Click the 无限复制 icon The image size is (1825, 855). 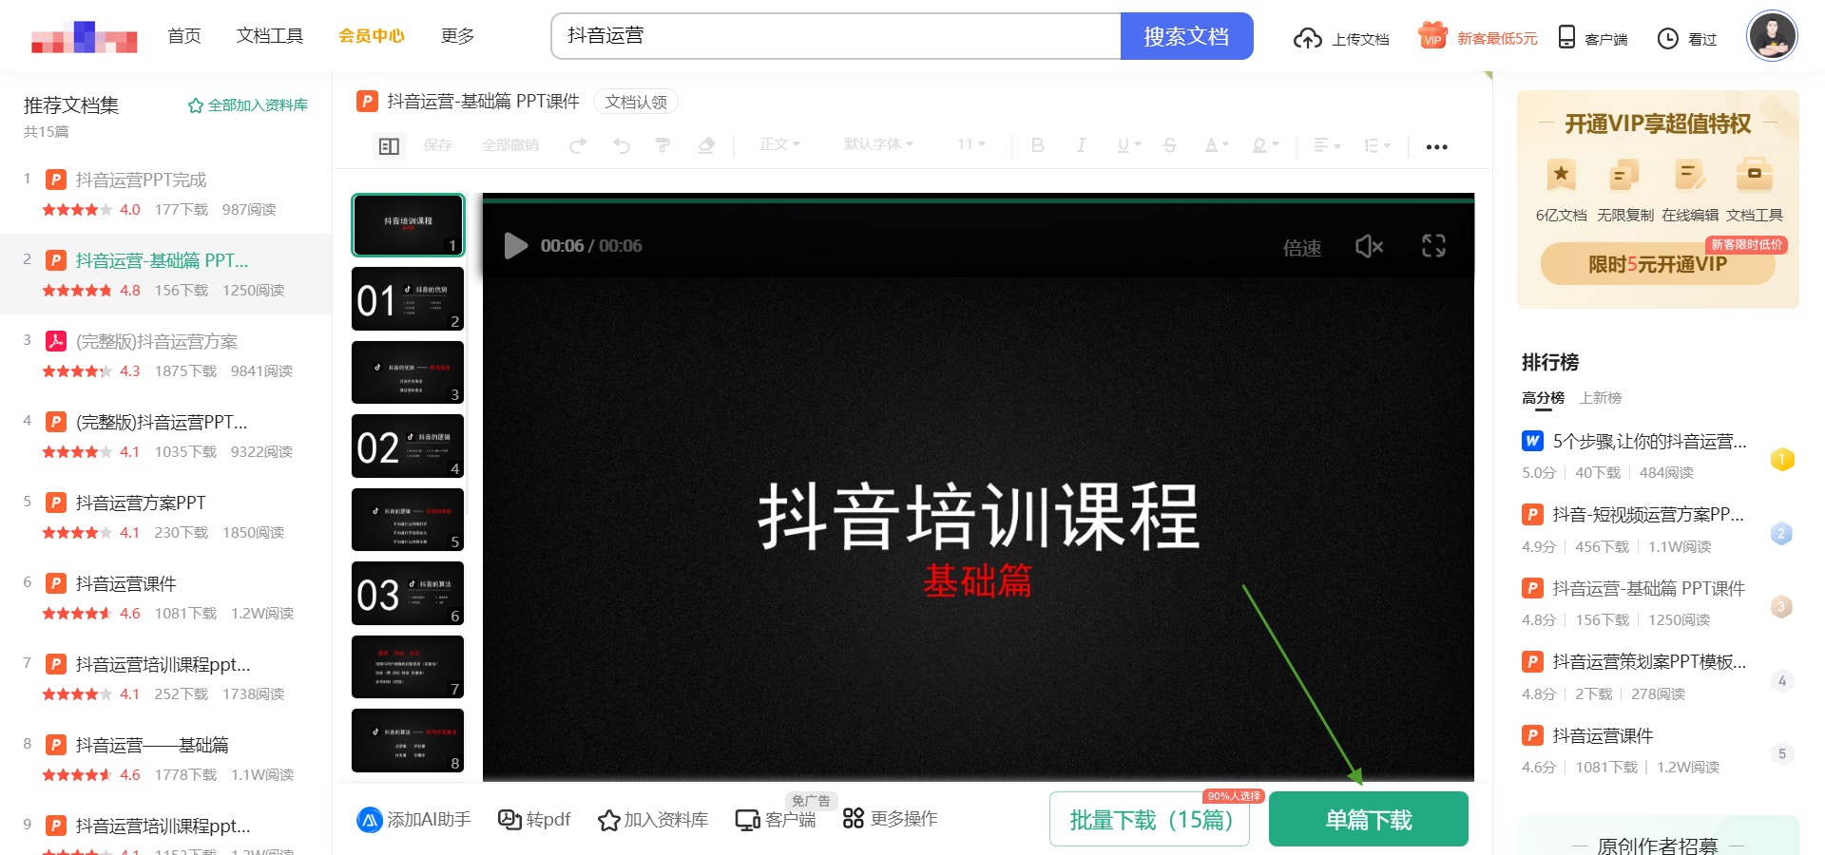coord(1624,175)
